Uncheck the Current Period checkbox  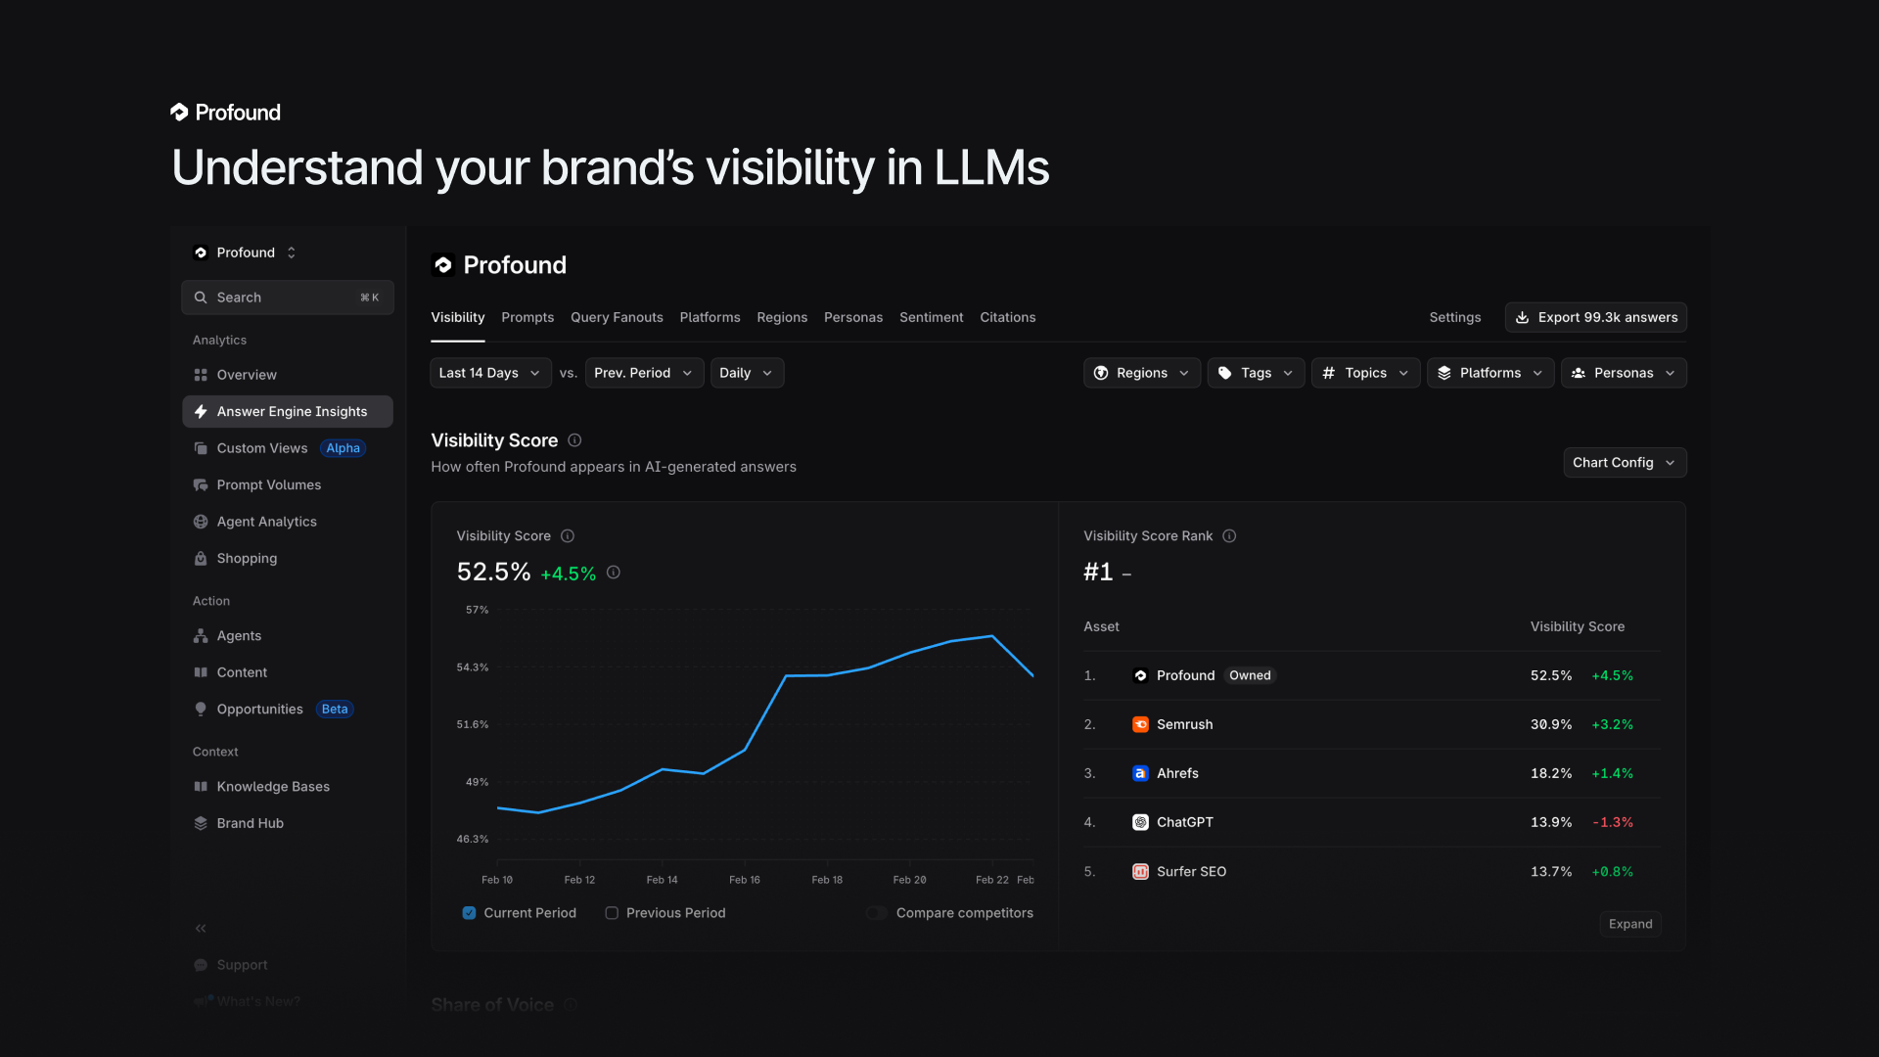pyautogui.click(x=469, y=913)
